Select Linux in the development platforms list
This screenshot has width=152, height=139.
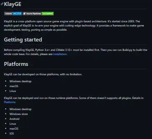pos(13,91)
